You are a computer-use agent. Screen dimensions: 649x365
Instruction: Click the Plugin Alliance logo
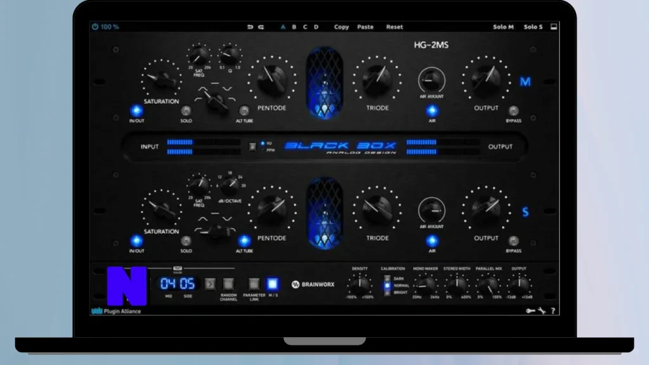point(117,311)
